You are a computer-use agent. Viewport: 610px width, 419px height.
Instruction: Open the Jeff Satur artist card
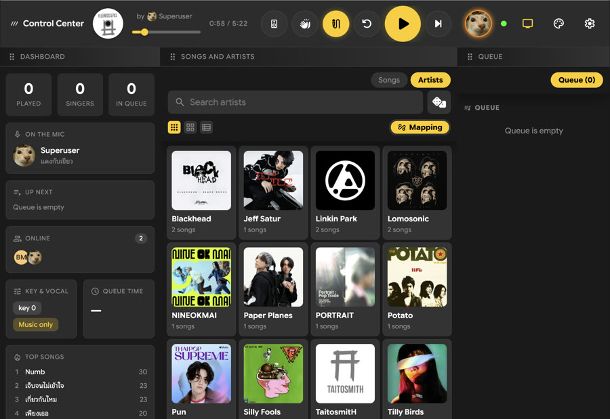[x=273, y=193]
